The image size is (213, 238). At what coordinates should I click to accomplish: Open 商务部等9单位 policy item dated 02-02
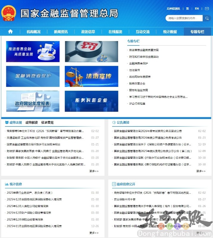(x=45, y=131)
